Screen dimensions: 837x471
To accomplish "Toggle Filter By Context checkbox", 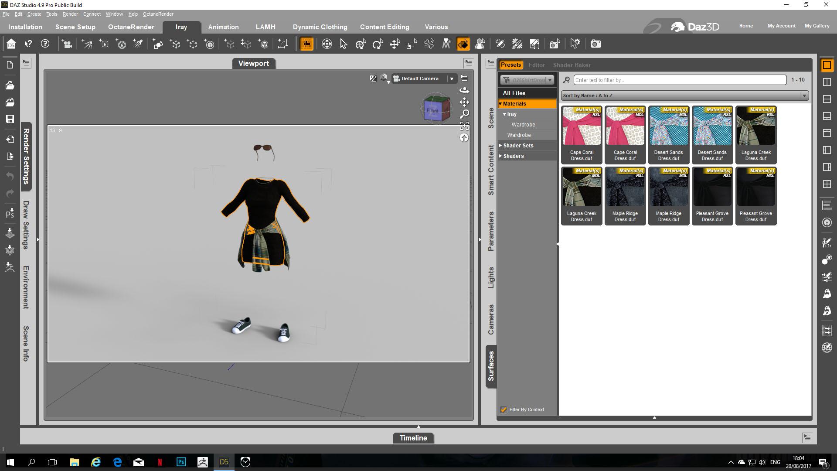I will (x=504, y=410).
